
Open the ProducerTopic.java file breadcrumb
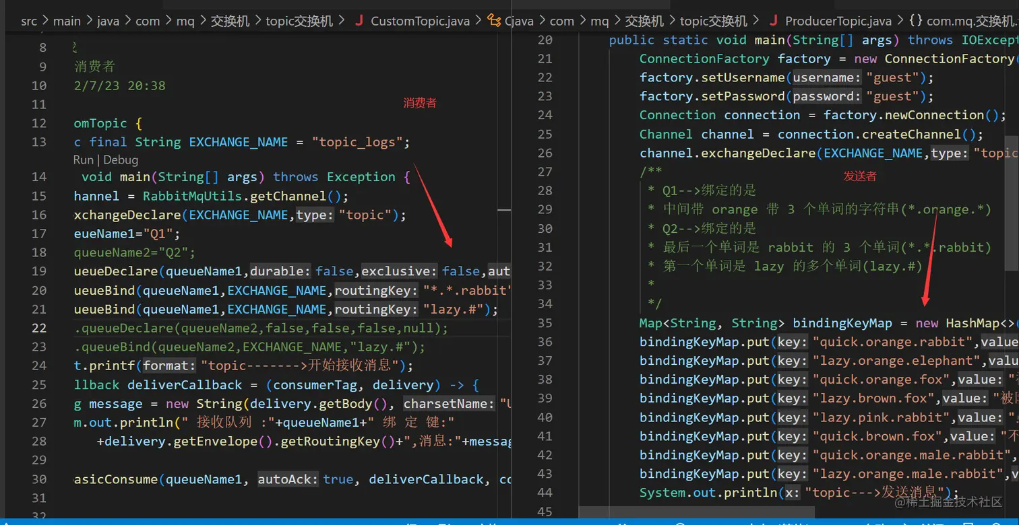point(838,21)
